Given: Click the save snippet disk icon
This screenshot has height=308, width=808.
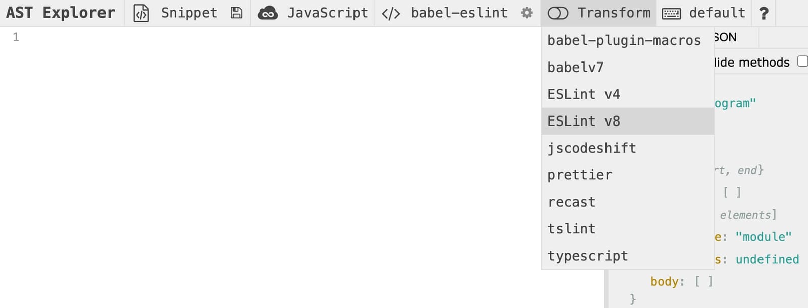Looking at the screenshot, I should [235, 13].
